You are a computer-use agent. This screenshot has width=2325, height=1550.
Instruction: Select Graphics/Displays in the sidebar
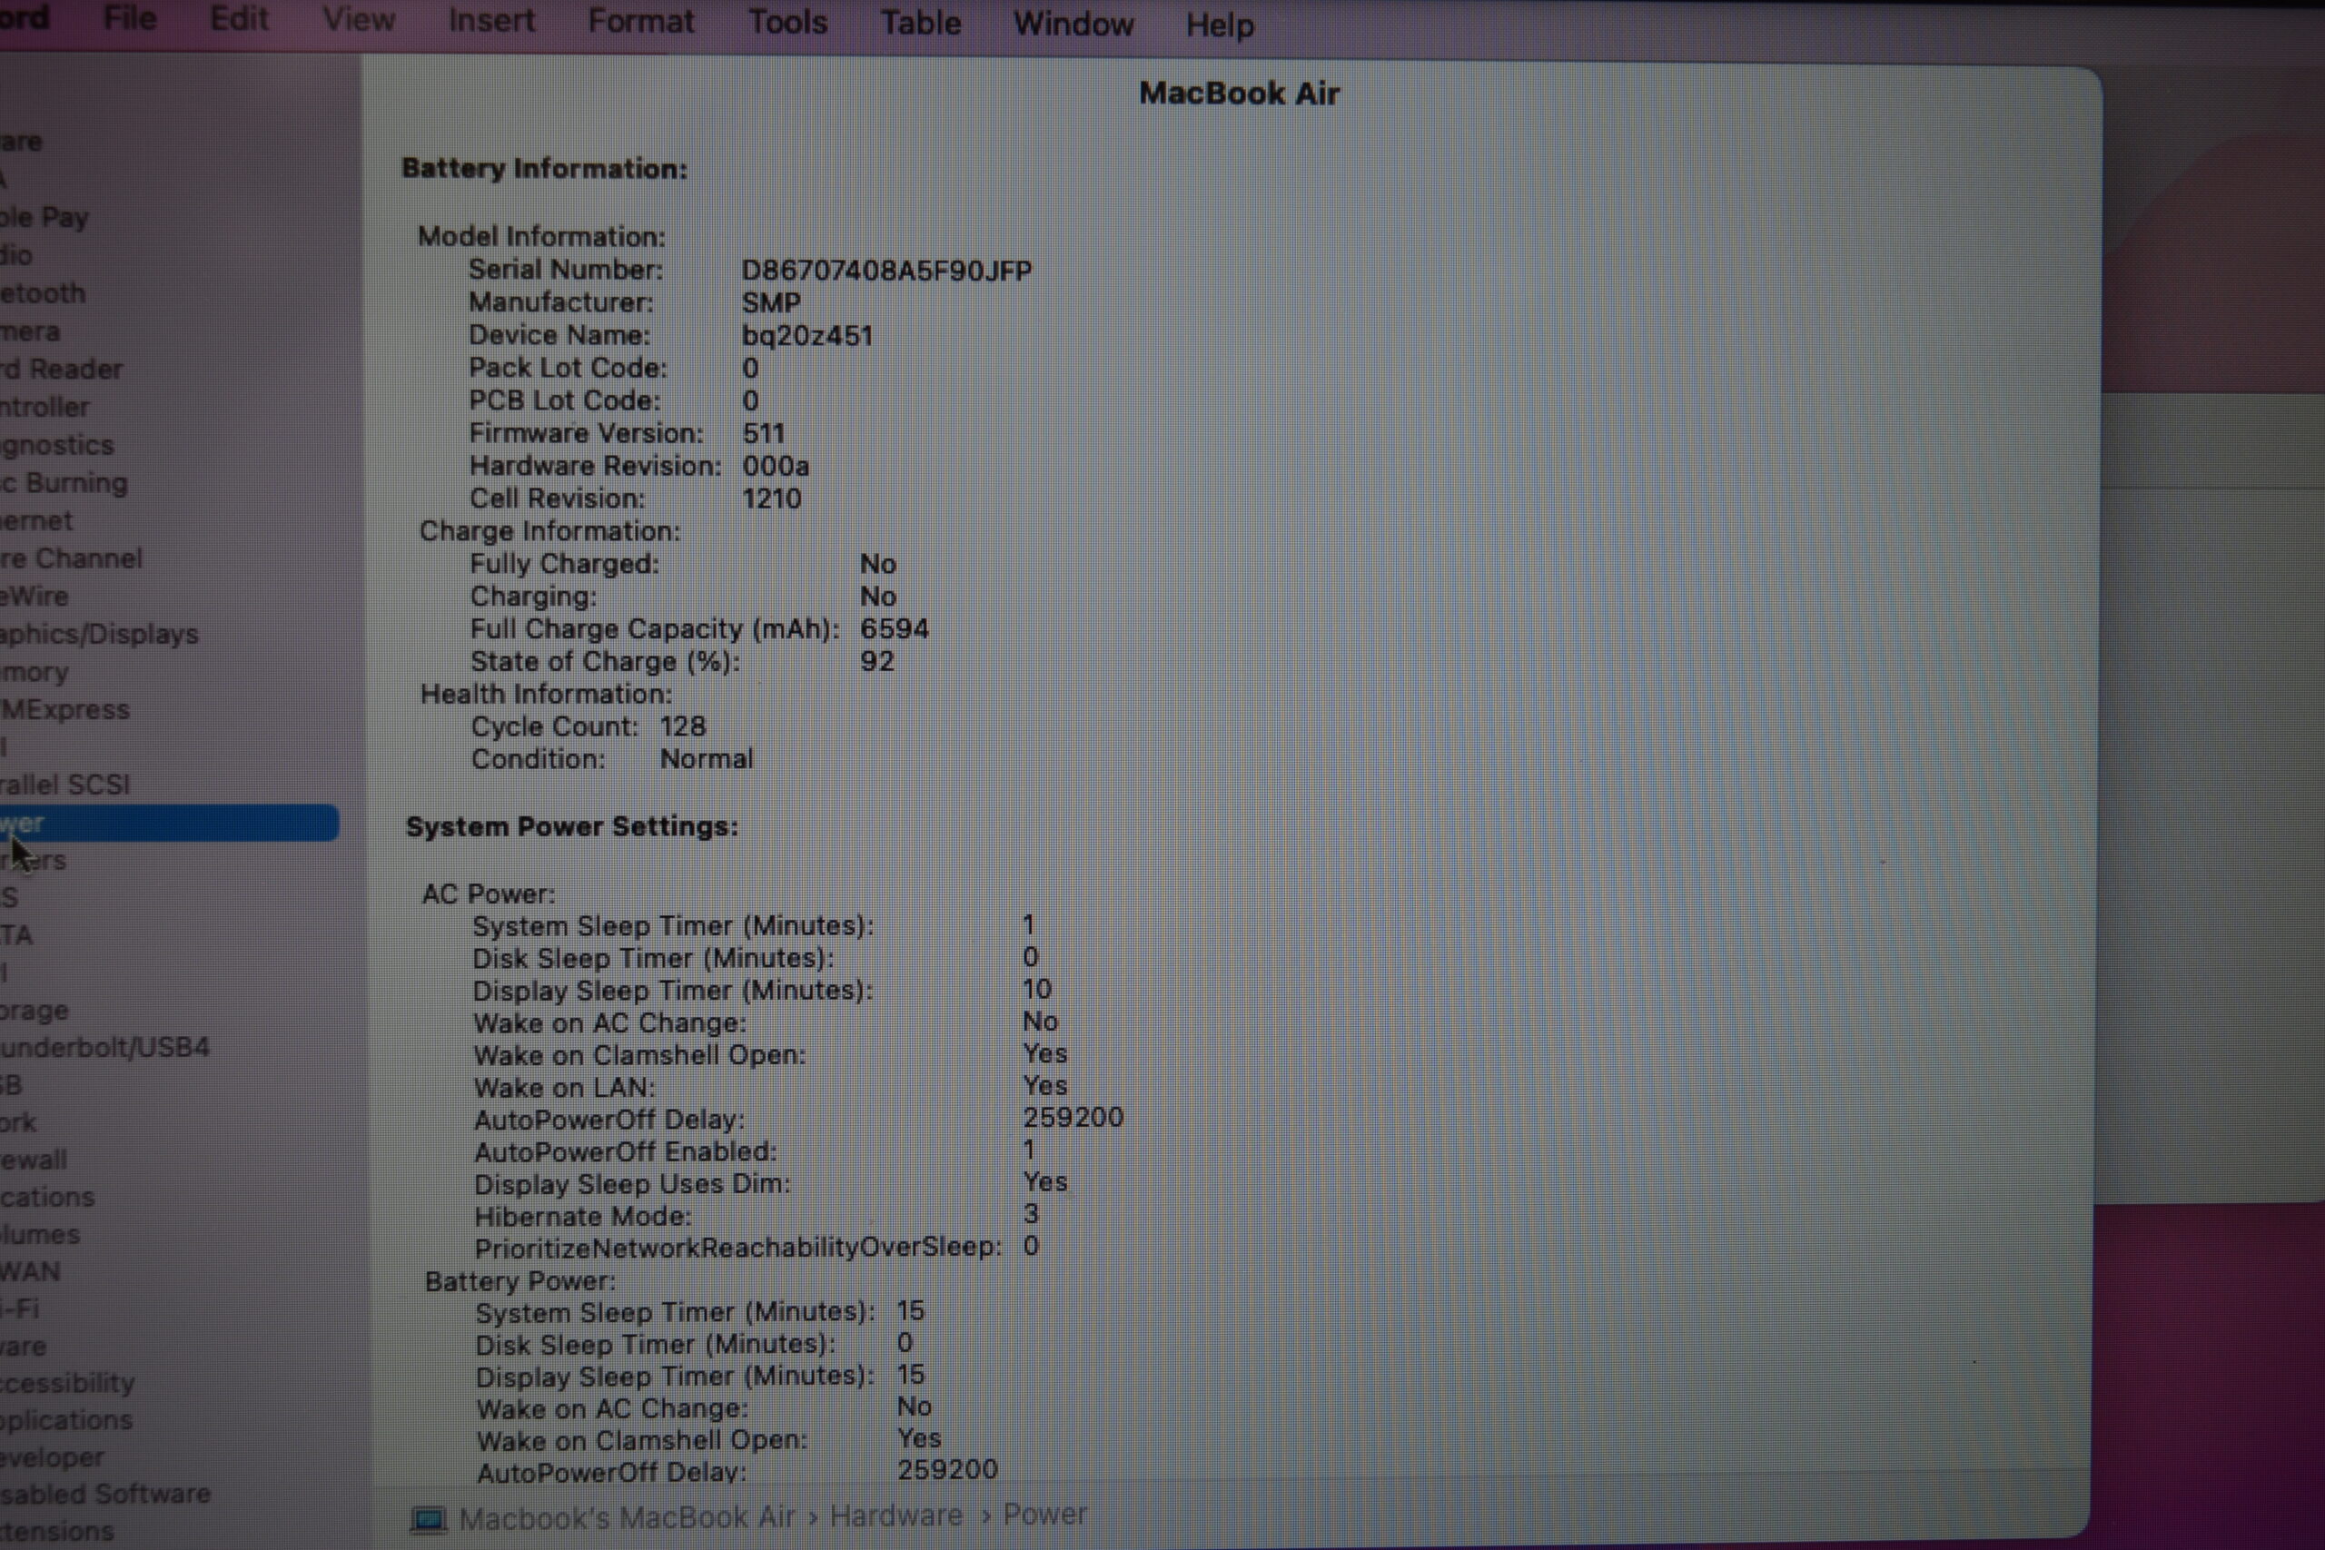(x=99, y=634)
